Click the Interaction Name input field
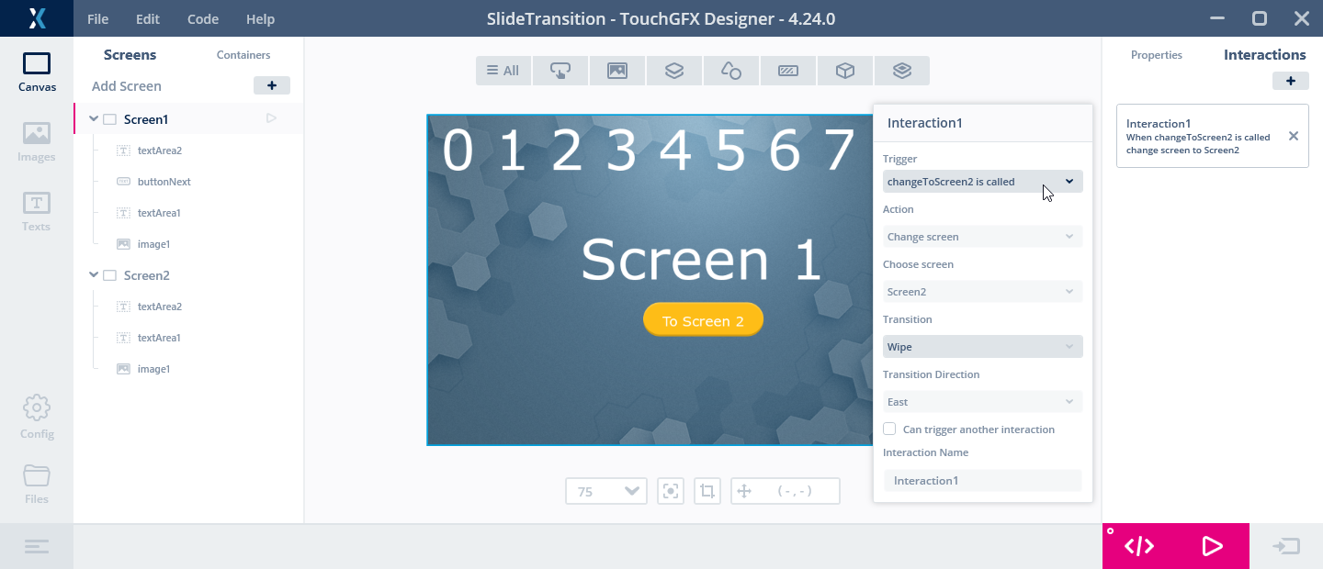 tap(982, 480)
